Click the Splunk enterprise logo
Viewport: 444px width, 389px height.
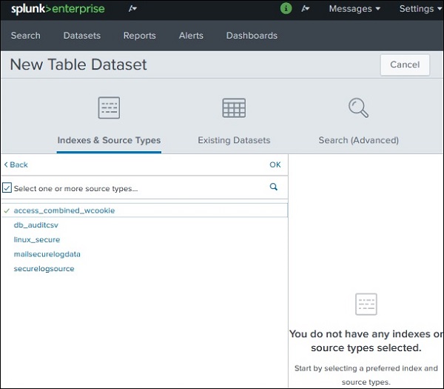[58, 10]
